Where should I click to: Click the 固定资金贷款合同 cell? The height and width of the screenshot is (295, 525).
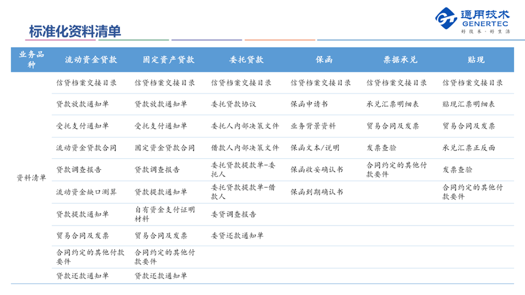164,148
